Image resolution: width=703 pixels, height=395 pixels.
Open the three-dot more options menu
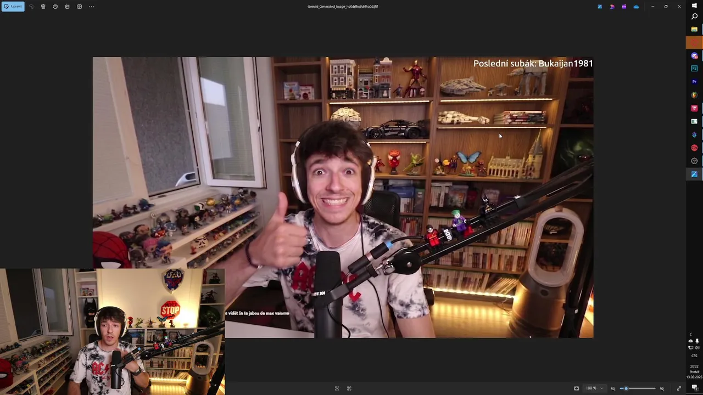coord(91,7)
